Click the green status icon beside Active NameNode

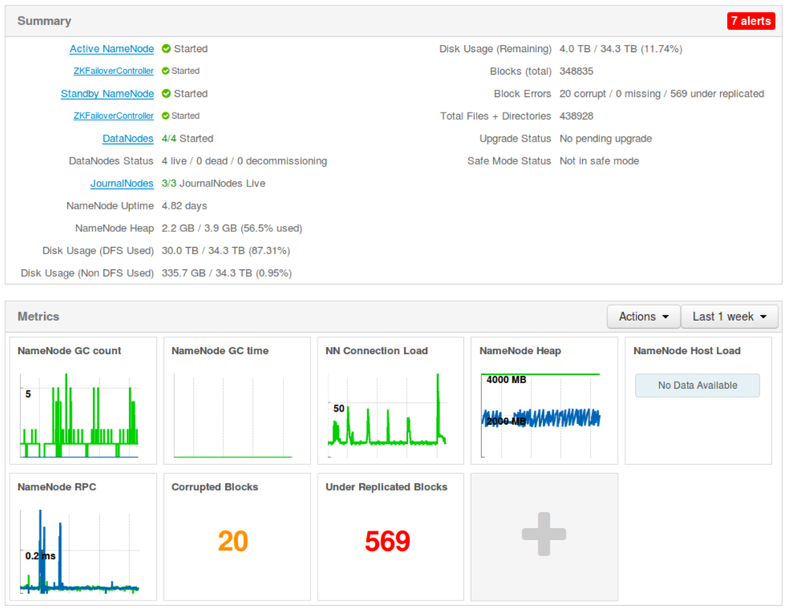[x=166, y=49]
